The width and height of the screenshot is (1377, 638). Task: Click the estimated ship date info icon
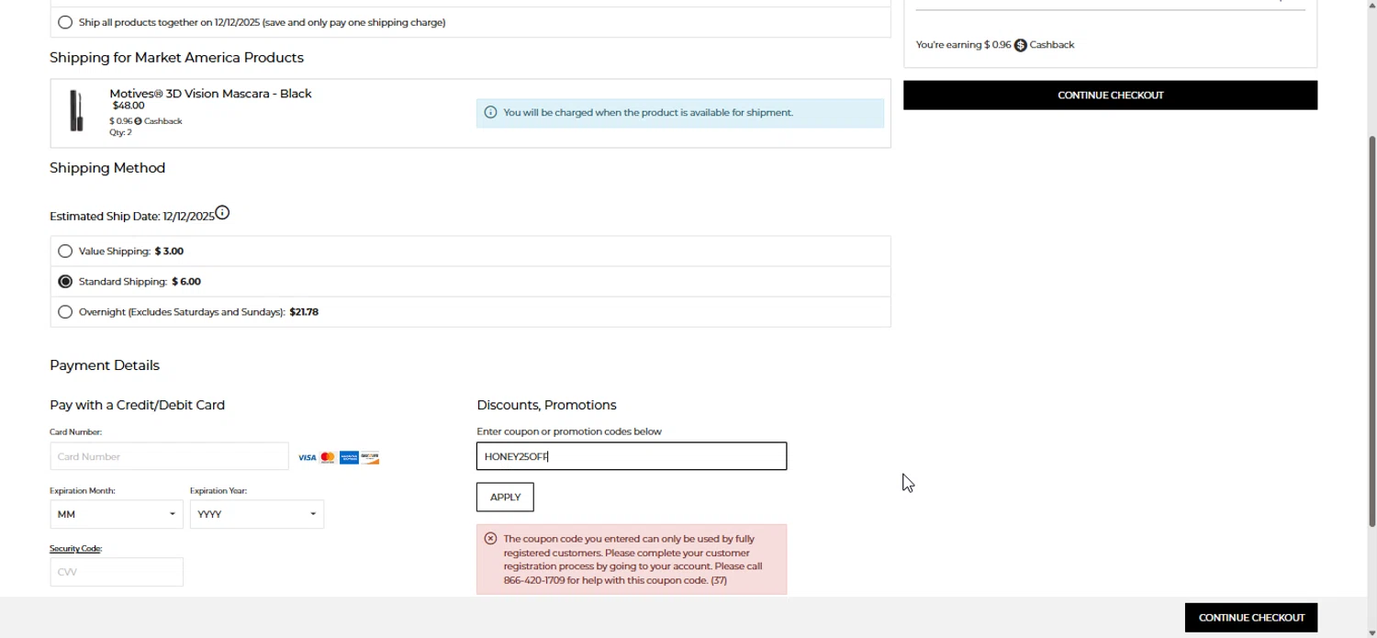tap(222, 213)
